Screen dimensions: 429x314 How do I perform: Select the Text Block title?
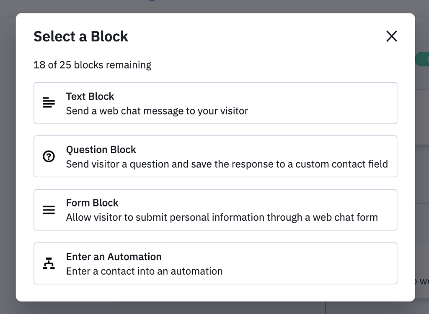(x=90, y=97)
